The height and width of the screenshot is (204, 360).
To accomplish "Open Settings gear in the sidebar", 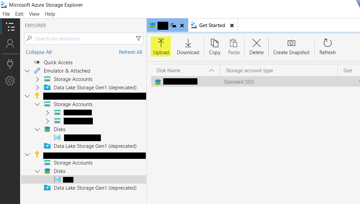I will (x=10, y=81).
